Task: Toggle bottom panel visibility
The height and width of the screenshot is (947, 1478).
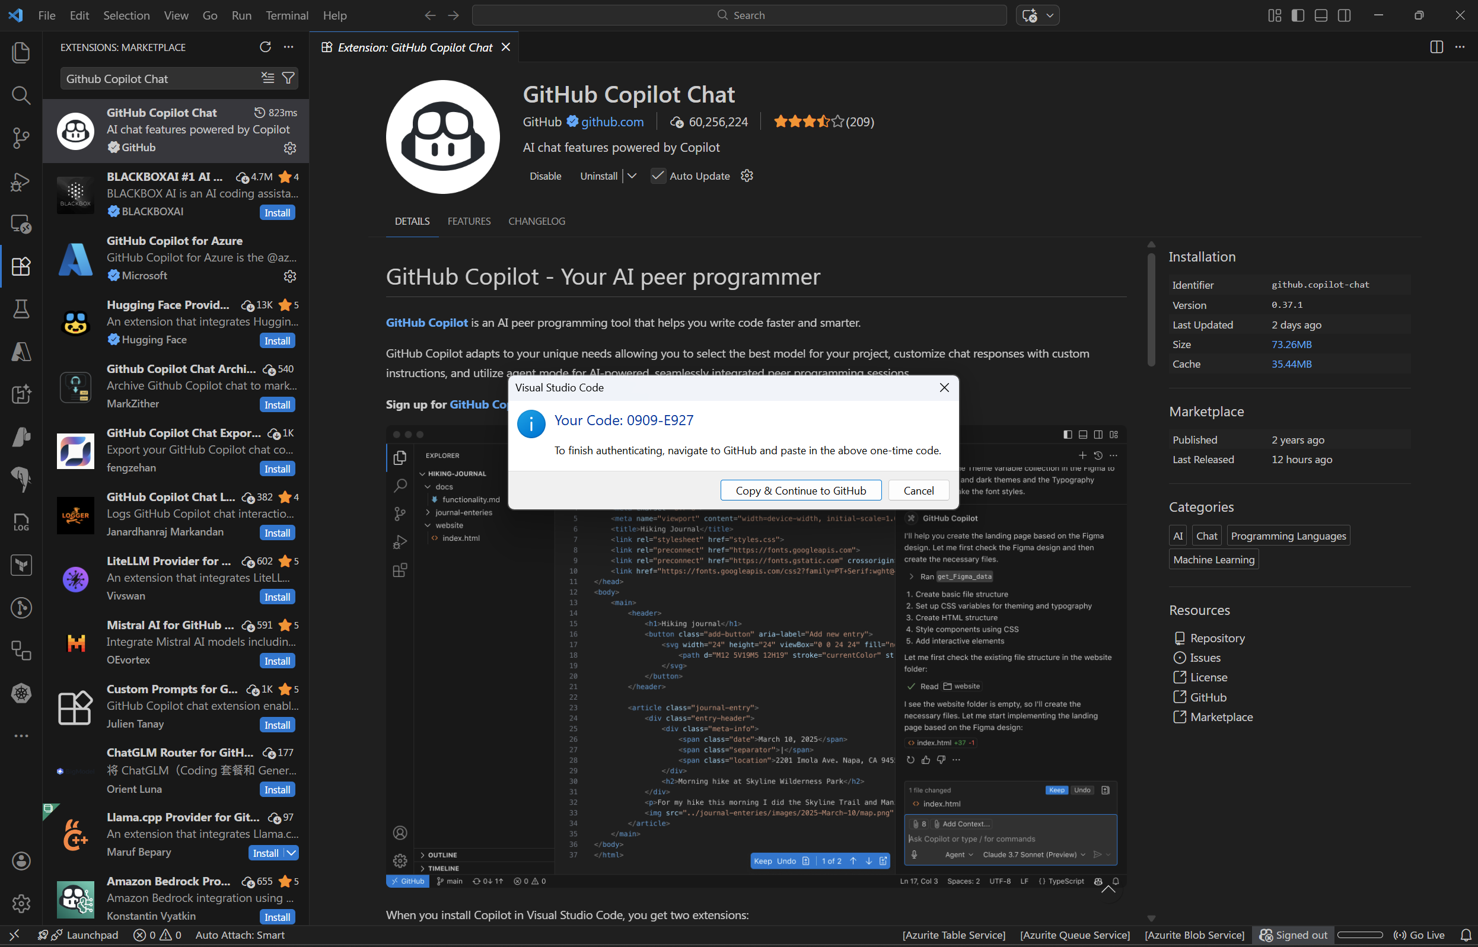Action: pyautogui.click(x=1321, y=15)
